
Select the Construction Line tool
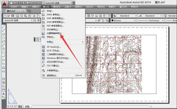4,30
